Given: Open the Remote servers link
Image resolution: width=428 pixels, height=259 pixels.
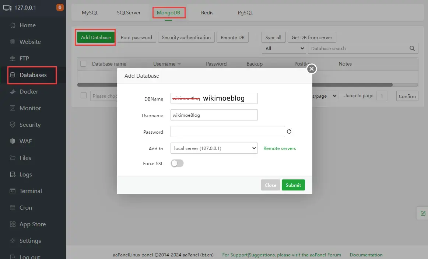Looking at the screenshot, I should [280, 148].
